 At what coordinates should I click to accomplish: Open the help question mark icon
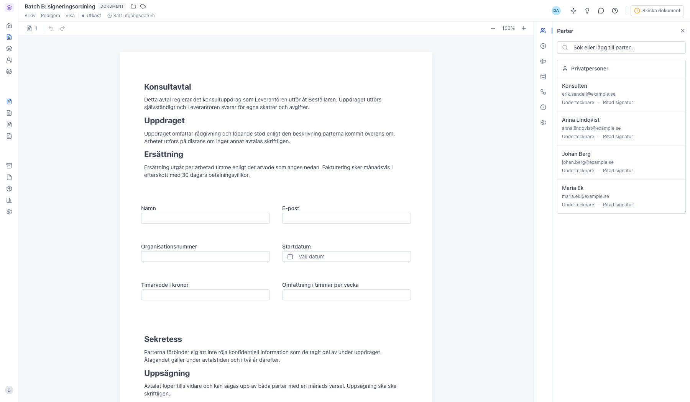[x=615, y=11]
